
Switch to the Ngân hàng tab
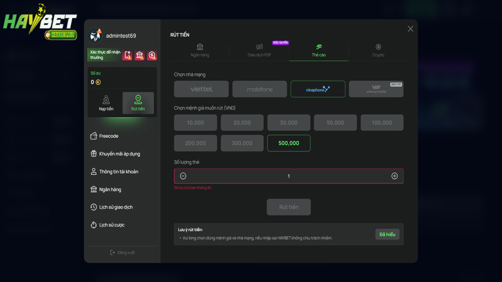[200, 50]
